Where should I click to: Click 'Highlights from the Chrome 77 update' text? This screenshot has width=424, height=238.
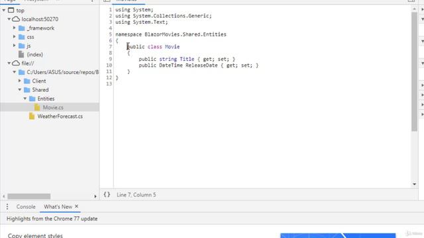[x=52, y=219]
